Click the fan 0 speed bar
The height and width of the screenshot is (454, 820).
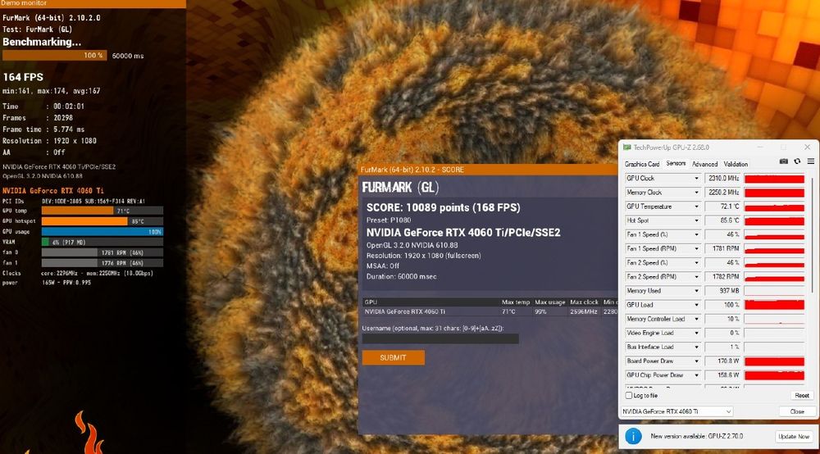102,252
